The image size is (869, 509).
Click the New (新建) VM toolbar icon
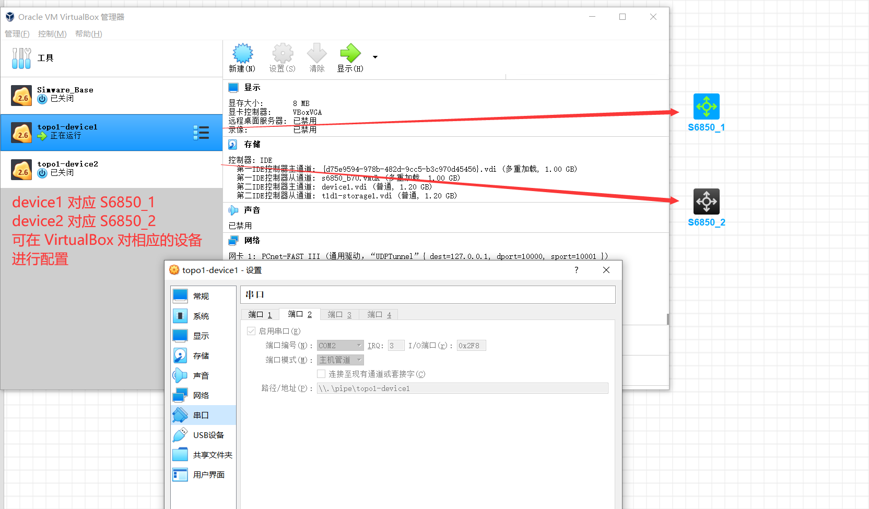(242, 54)
